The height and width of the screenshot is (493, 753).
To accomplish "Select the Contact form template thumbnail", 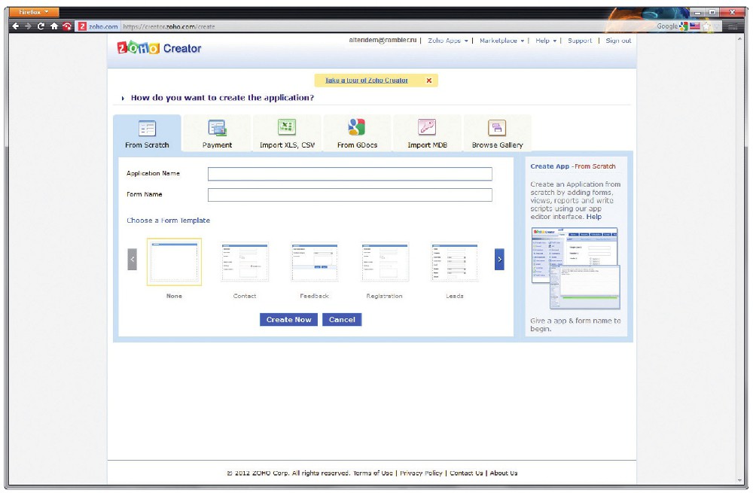I will [245, 262].
